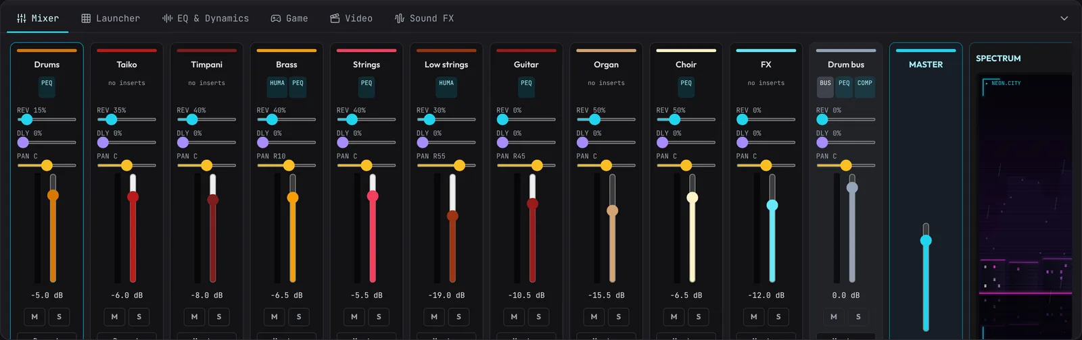
Task: Open the PEQ insert on Choir
Action: point(686,86)
